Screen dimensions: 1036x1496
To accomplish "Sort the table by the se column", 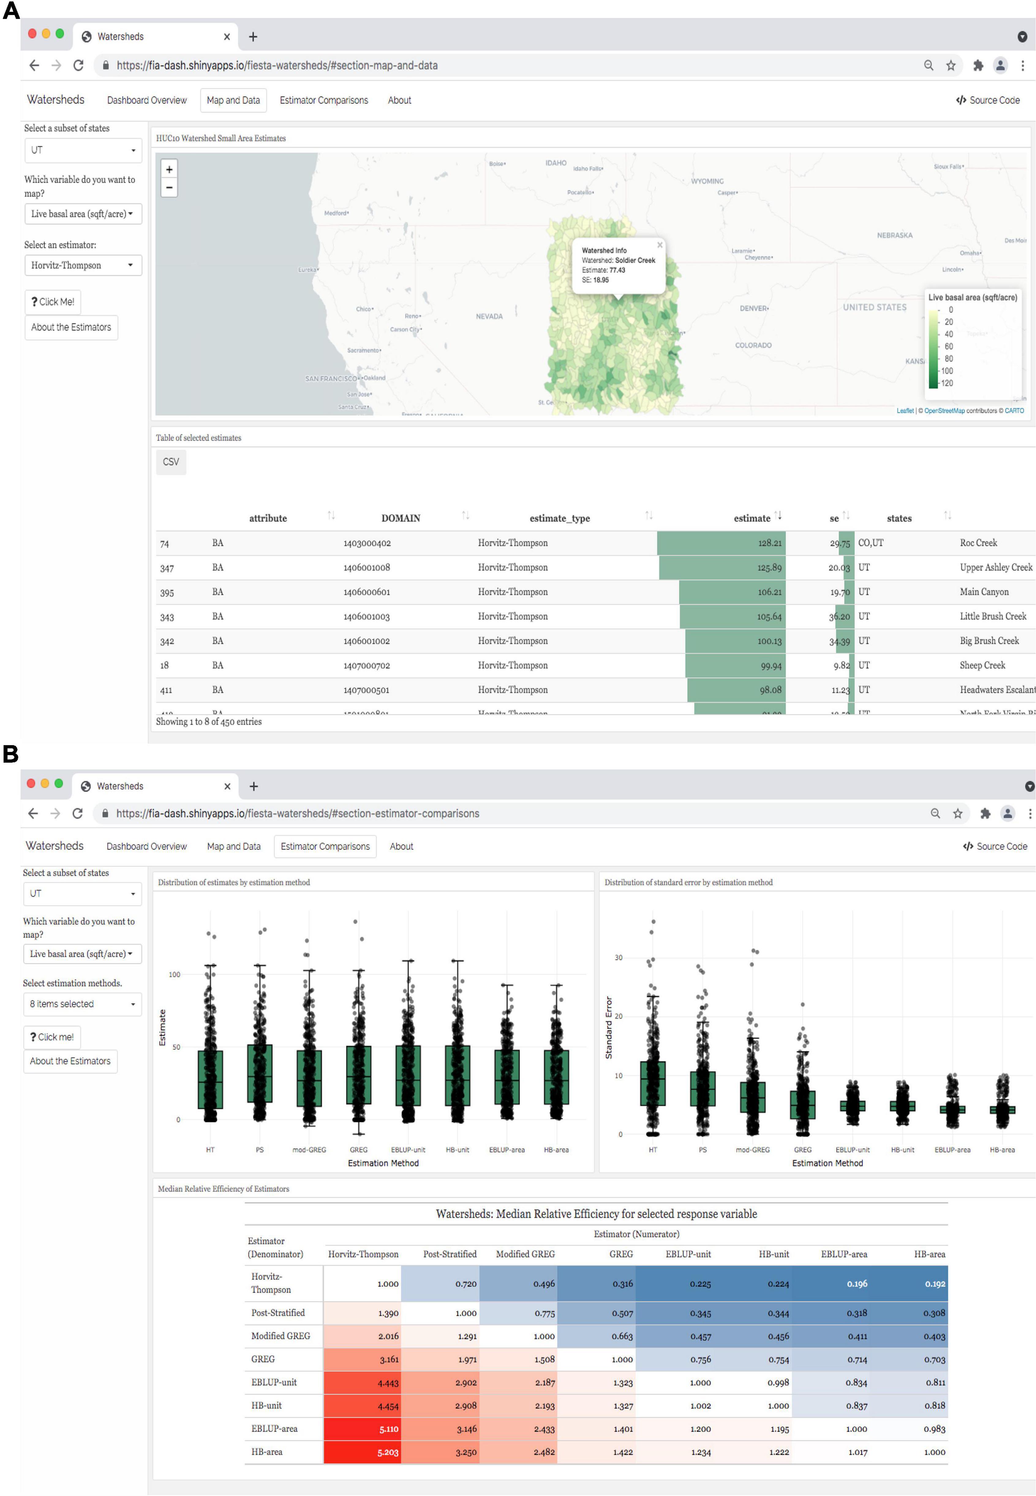I will pyautogui.click(x=846, y=516).
